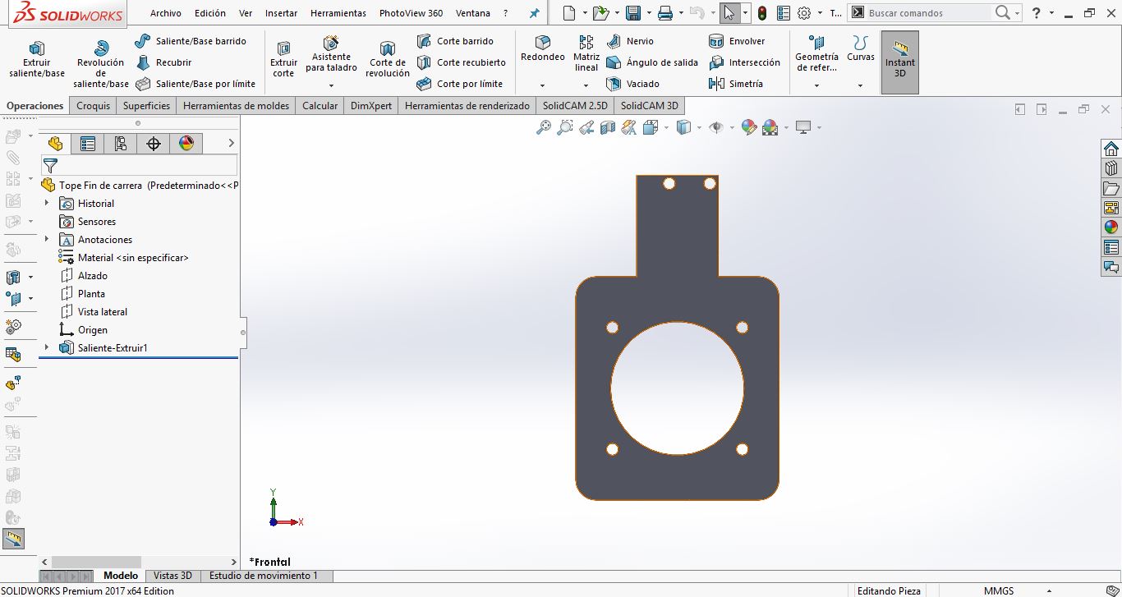Click the Rebuild traffic light icon
Screen dimensions: 1122x597
point(761,13)
